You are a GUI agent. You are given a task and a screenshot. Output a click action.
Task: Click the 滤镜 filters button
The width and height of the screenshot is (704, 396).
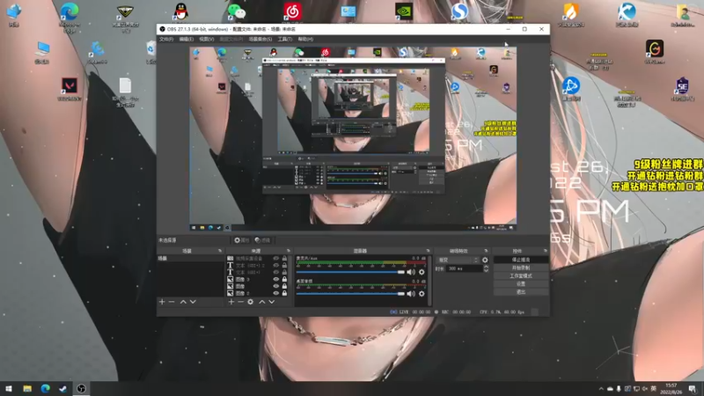pyautogui.click(x=262, y=240)
